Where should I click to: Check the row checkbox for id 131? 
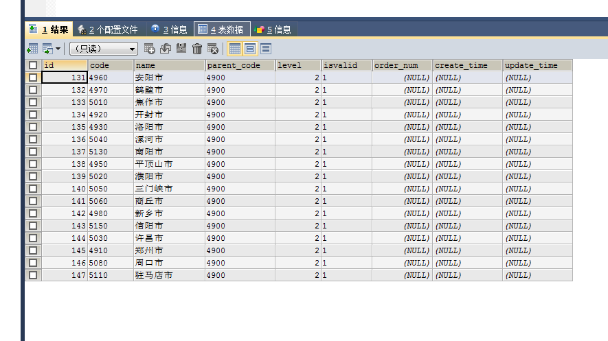pyautogui.click(x=33, y=78)
